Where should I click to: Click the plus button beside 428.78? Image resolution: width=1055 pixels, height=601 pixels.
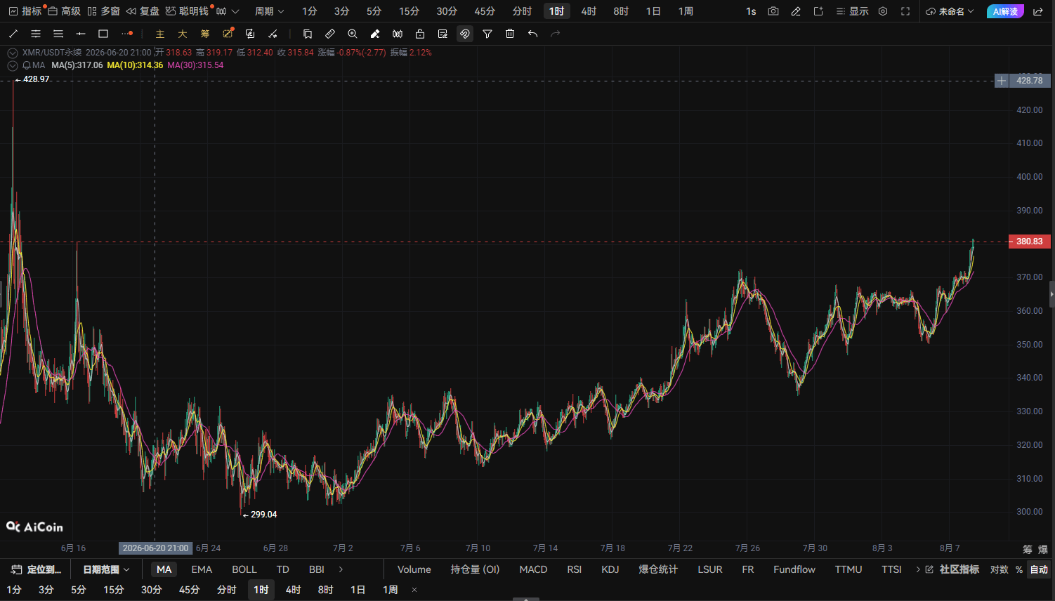tap(1002, 81)
